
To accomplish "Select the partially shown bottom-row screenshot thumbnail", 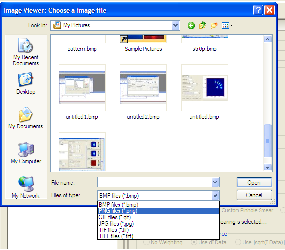I will [82, 152].
